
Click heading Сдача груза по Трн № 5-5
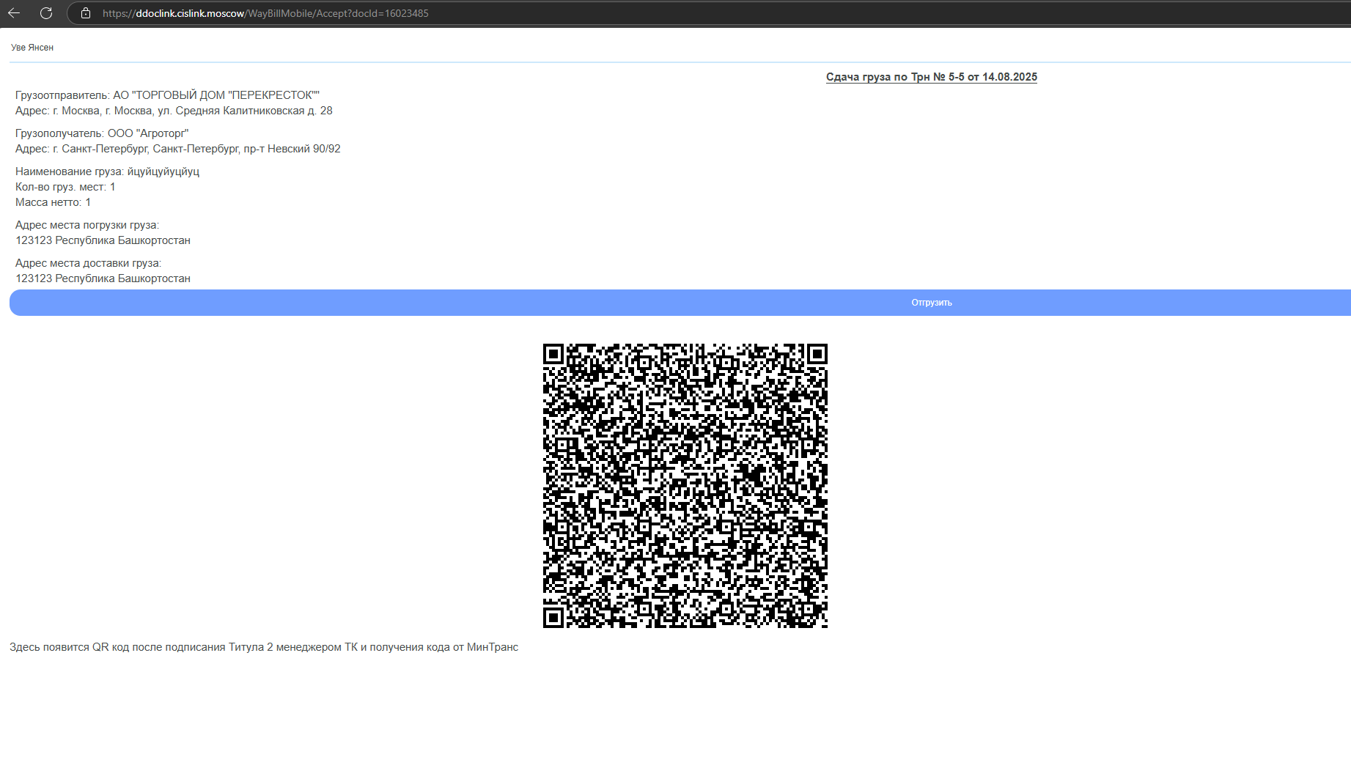931,77
